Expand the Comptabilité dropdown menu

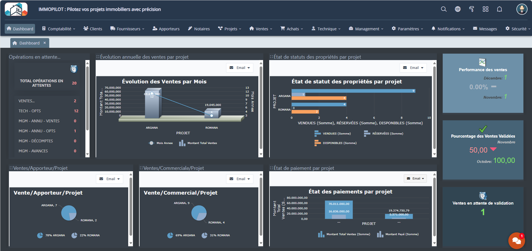(59, 29)
